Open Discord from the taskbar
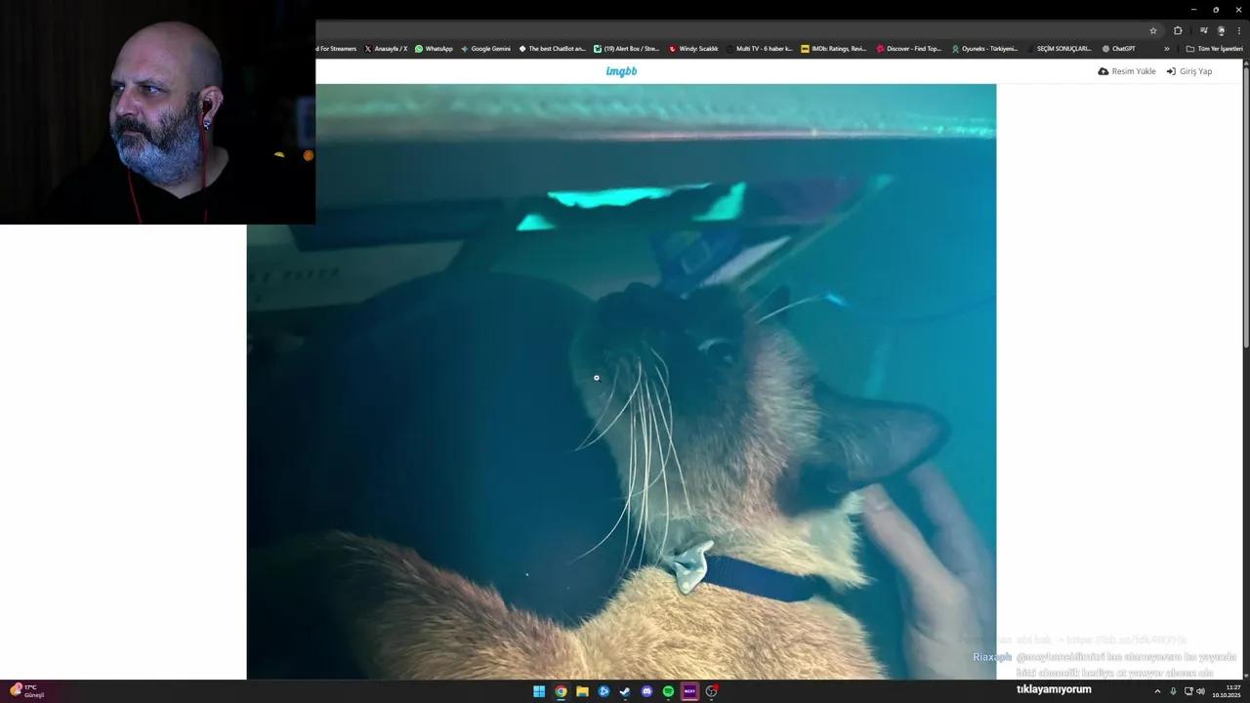This screenshot has height=703, width=1250. [646, 691]
